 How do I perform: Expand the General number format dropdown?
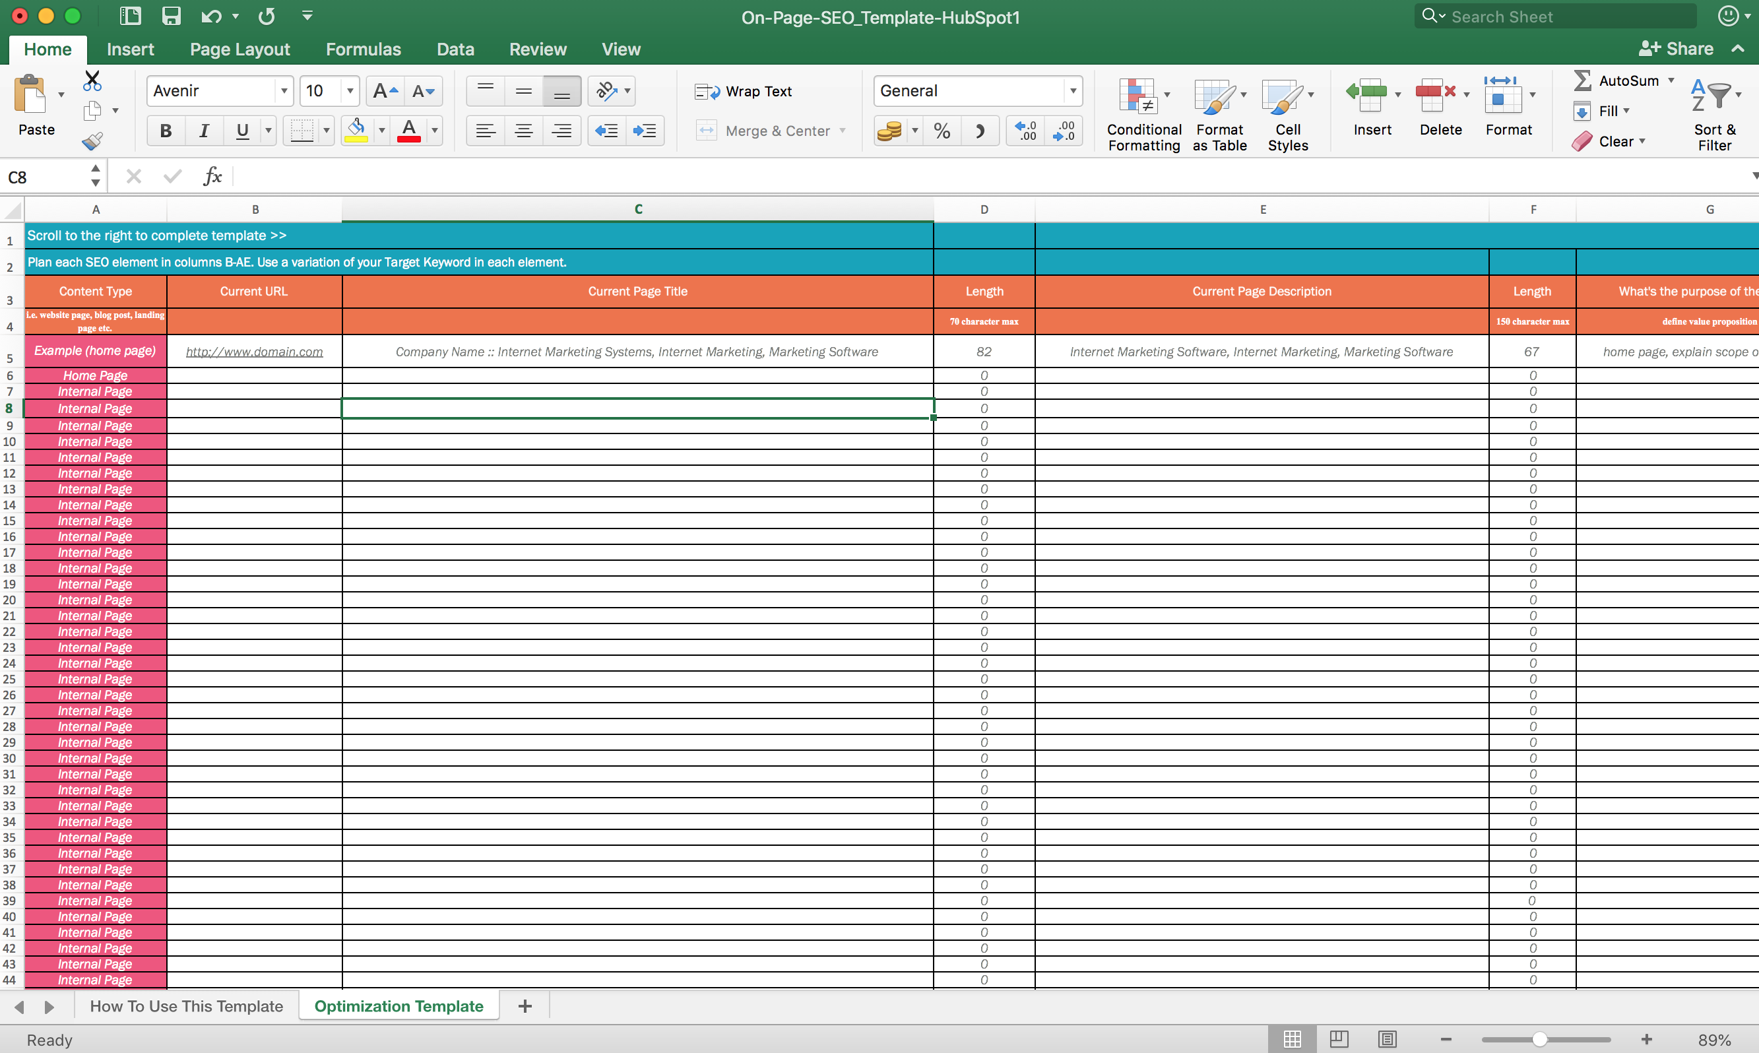click(x=1072, y=91)
